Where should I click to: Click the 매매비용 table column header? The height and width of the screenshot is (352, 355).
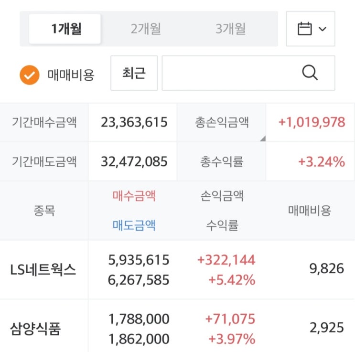click(310, 211)
